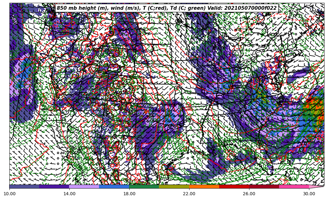Viewport: 327px width, 199px height.
Task: Choose the blue 16–18 colorbar segment
Action: (114, 186)
